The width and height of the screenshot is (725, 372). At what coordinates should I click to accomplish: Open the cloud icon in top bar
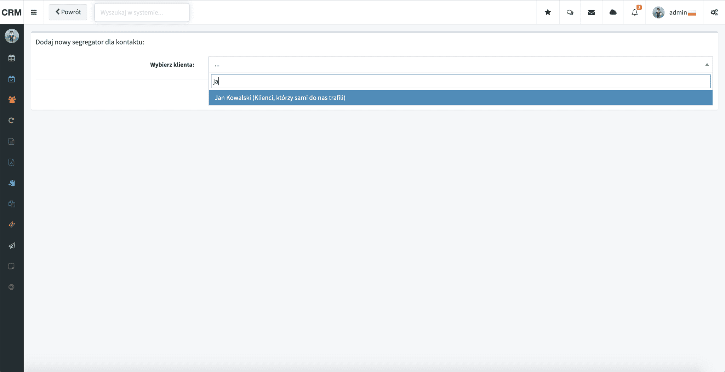(613, 12)
